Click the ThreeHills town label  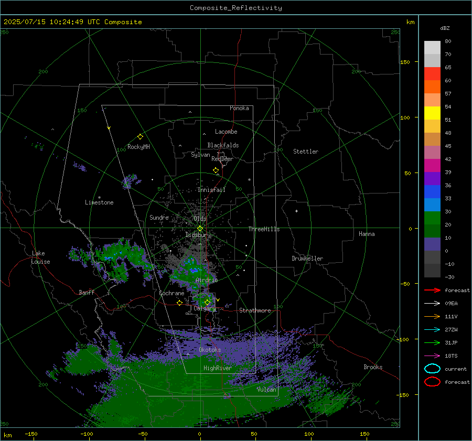[264, 229]
